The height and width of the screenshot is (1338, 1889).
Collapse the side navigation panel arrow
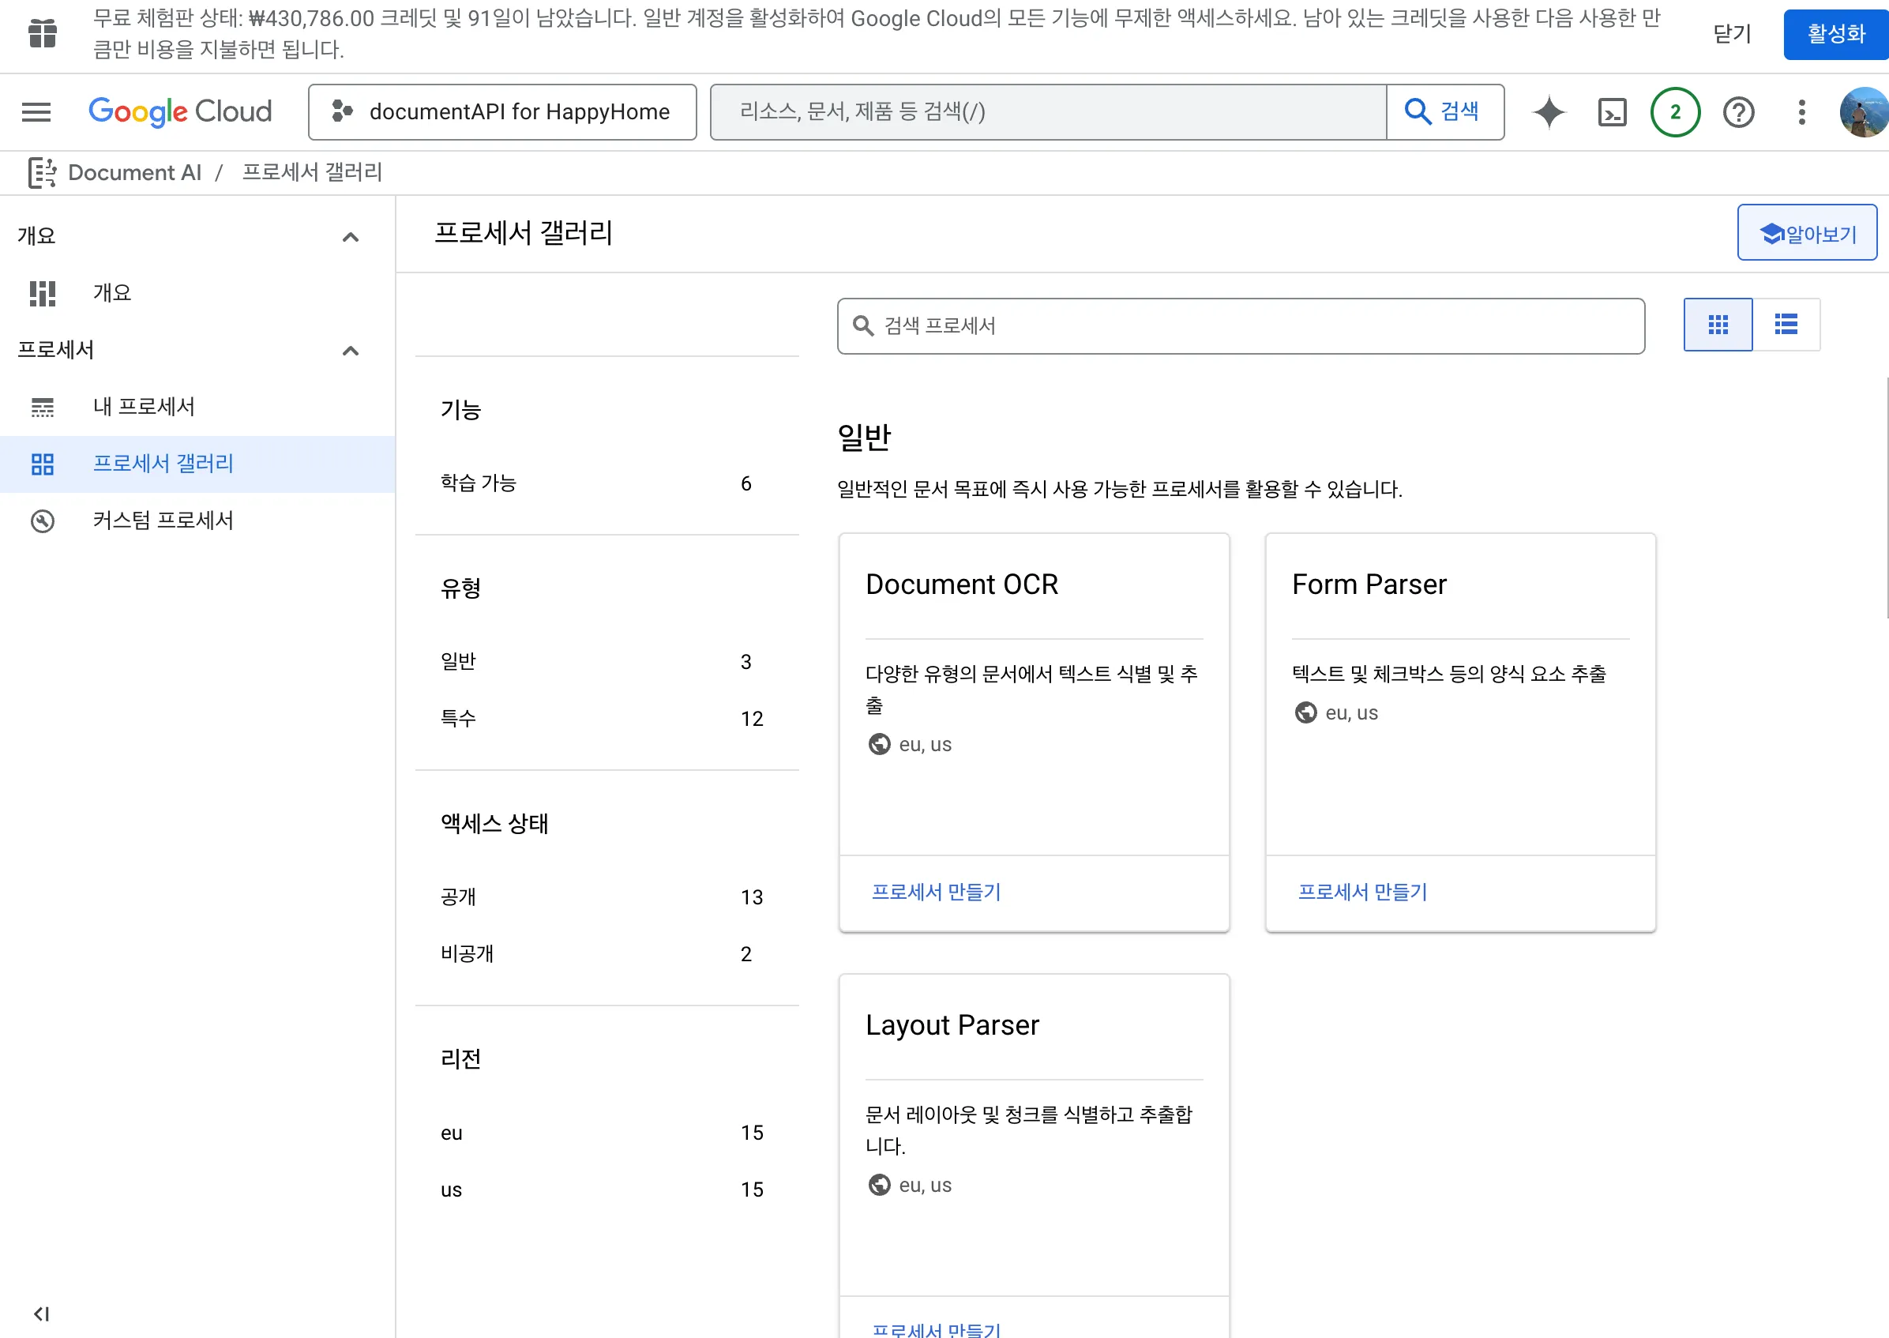pyautogui.click(x=41, y=1314)
